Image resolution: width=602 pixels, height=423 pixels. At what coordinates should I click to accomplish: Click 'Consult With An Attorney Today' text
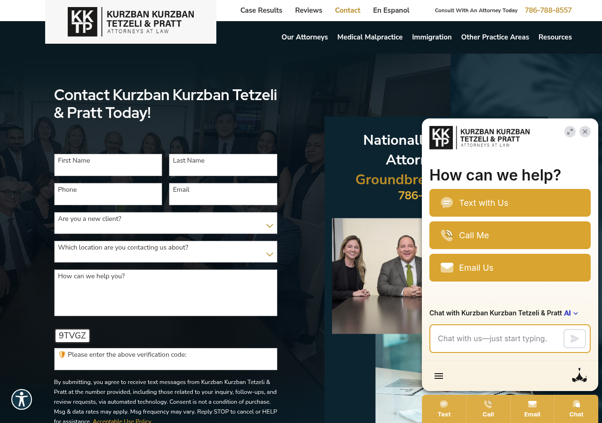pos(476,10)
